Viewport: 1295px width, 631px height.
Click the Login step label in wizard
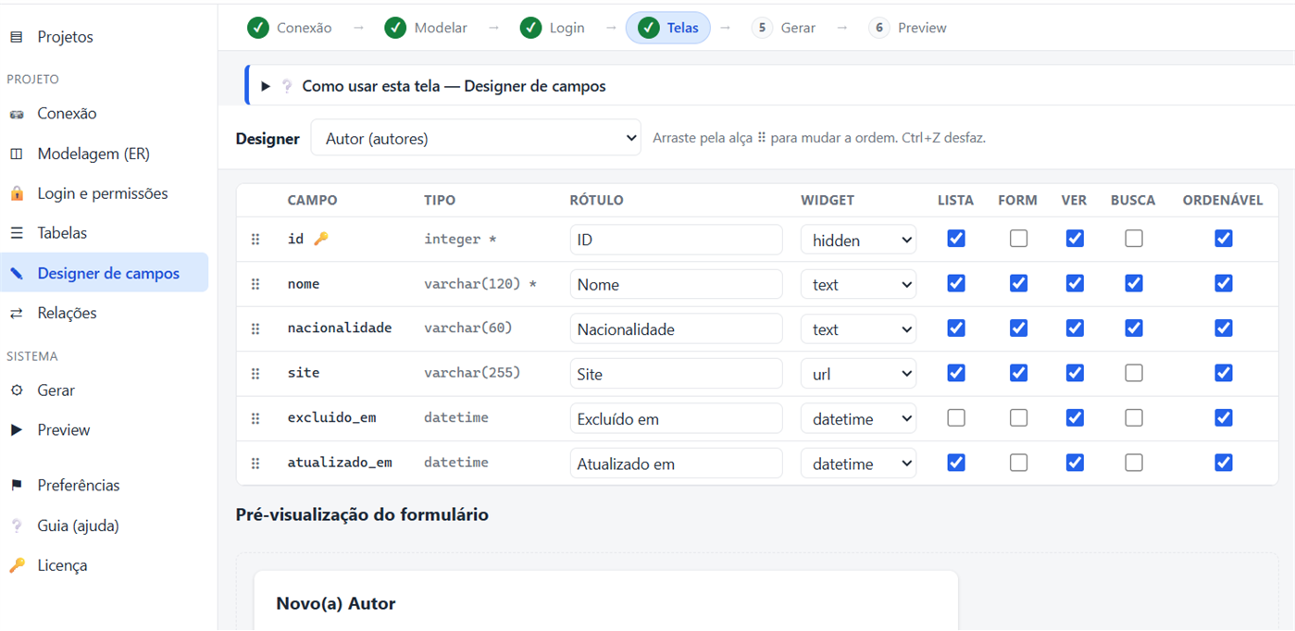click(567, 28)
